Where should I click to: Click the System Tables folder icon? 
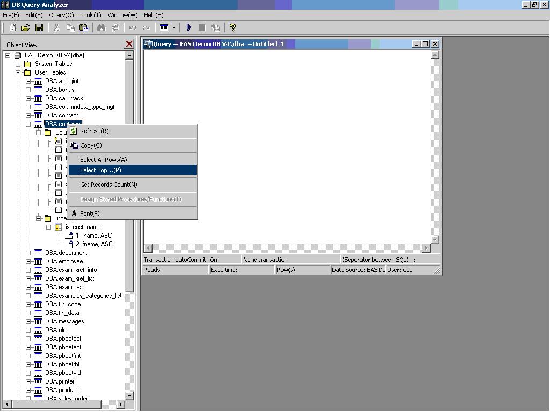(x=27, y=64)
